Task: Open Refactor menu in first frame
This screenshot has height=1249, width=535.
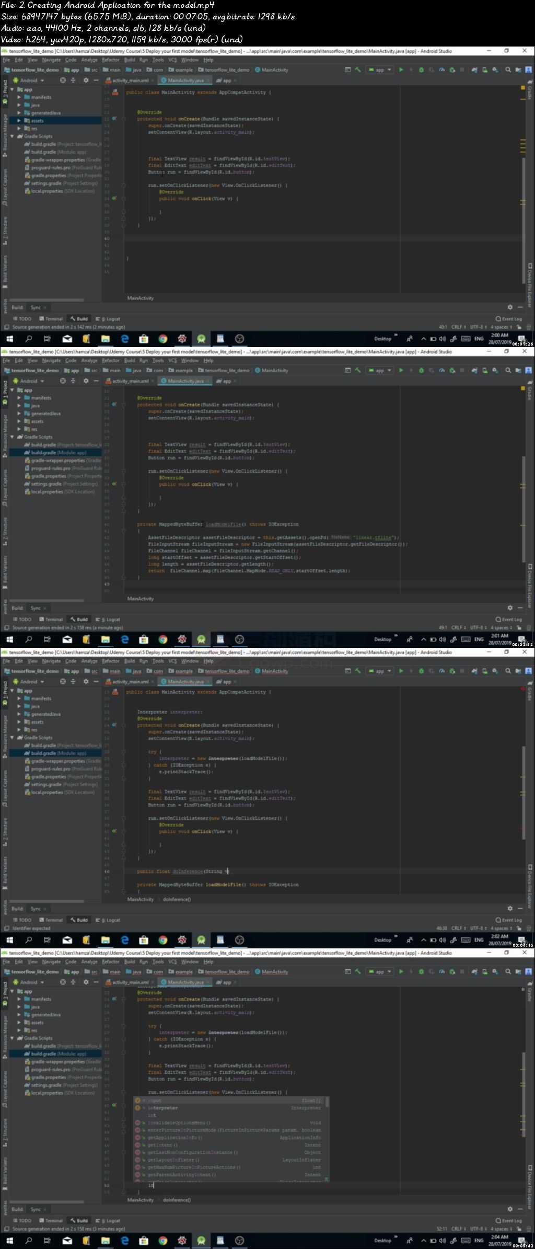Action: (x=110, y=60)
